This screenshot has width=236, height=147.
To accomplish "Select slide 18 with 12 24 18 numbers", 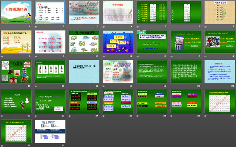I will click(x=118, y=72).
